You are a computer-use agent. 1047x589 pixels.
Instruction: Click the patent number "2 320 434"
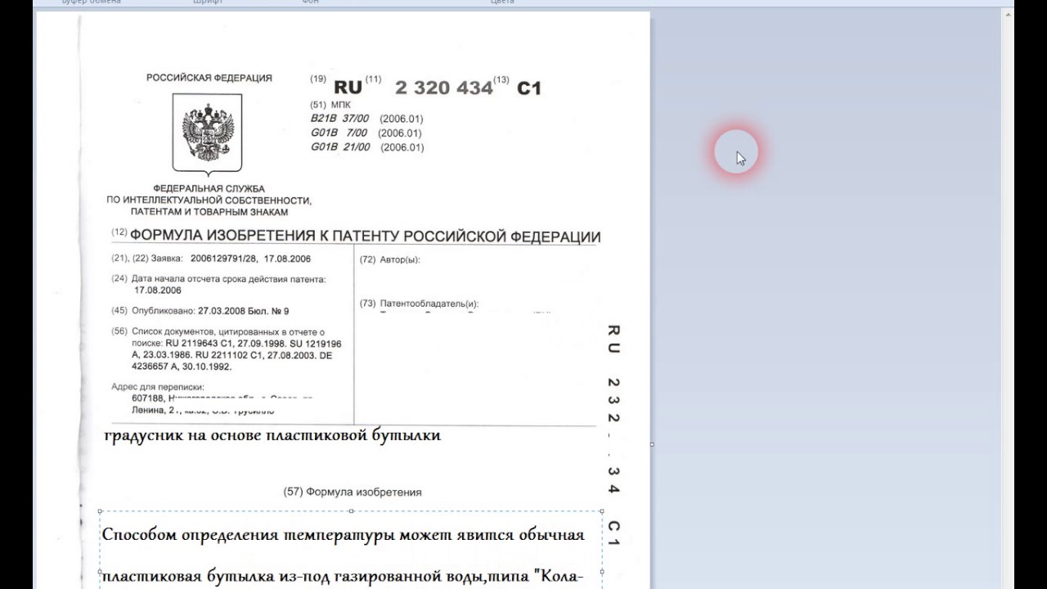click(x=443, y=88)
